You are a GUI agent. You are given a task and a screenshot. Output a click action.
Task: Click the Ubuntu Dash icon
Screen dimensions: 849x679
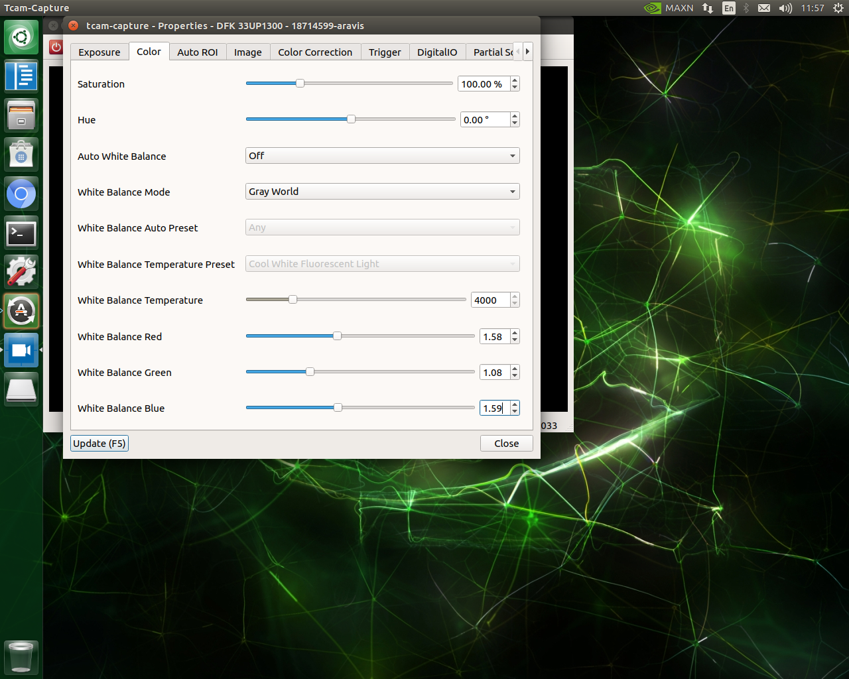pyautogui.click(x=21, y=36)
